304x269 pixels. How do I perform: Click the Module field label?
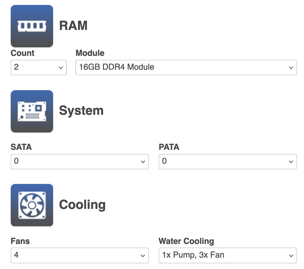click(x=90, y=53)
